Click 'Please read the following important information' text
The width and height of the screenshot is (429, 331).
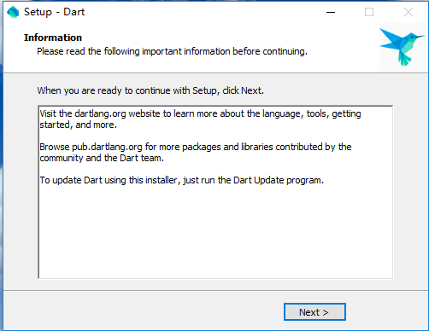[x=172, y=51]
